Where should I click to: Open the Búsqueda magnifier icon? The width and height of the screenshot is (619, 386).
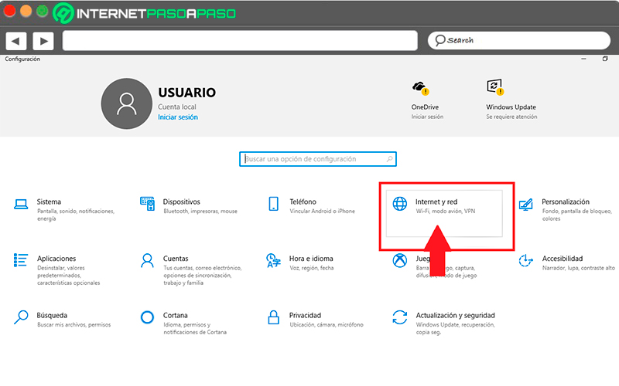(x=21, y=317)
